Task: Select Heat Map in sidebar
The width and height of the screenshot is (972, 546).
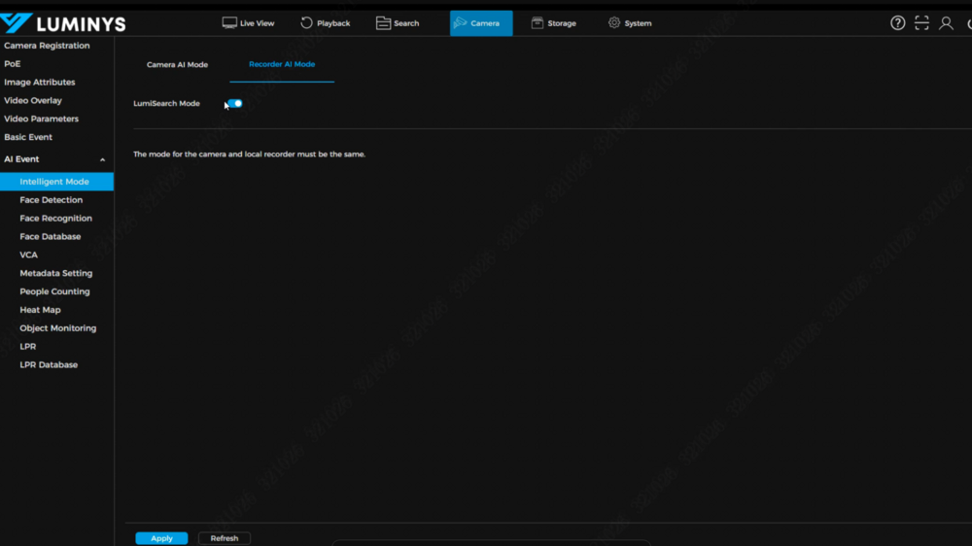Action: click(x=40, y=310)
